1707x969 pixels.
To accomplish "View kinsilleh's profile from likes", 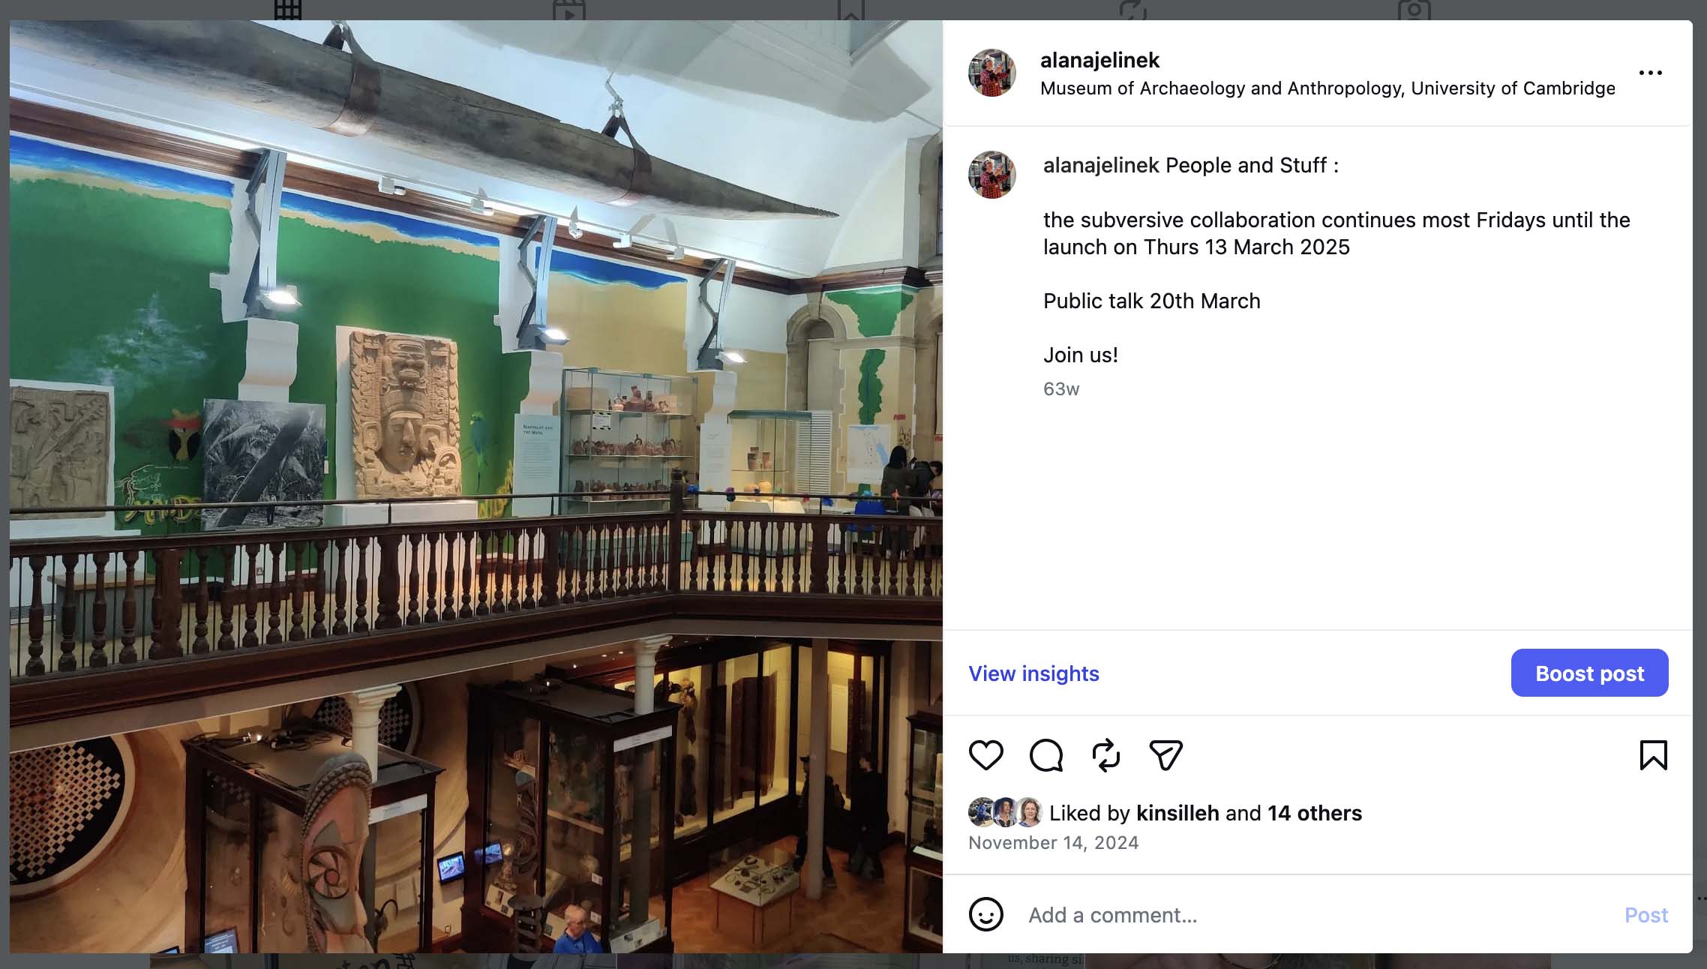I will coord(1177,813).
